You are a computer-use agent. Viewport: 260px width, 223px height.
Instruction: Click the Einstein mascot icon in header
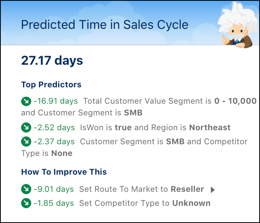coord(237,25)
